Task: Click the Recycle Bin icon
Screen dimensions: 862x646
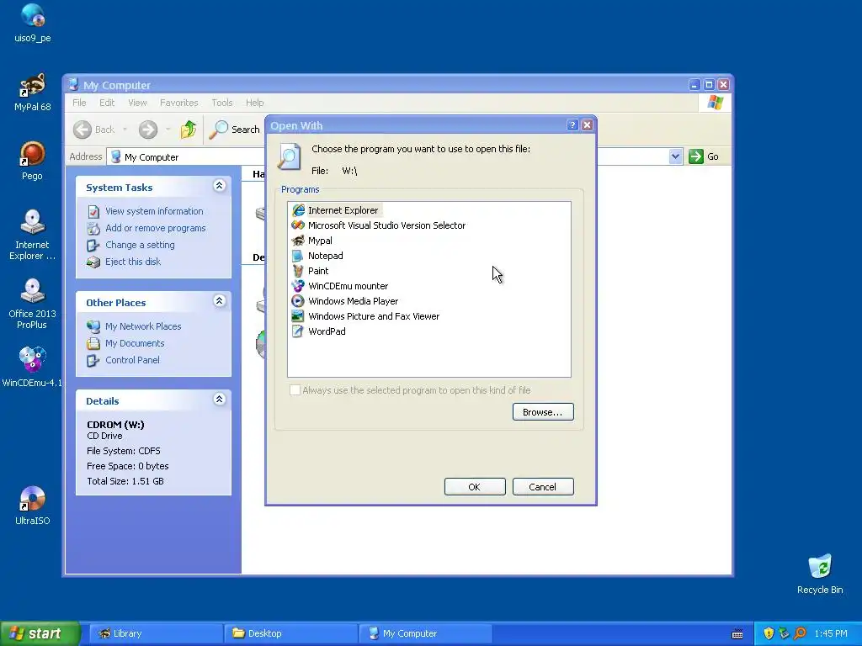Action: [820, 574]
